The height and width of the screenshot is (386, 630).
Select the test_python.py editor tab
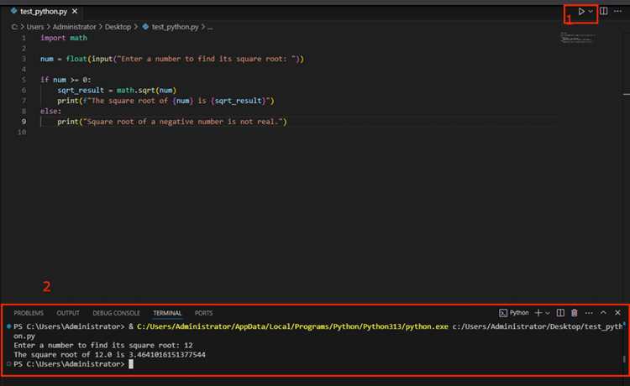pyautogui.click(x=44, y=12)
